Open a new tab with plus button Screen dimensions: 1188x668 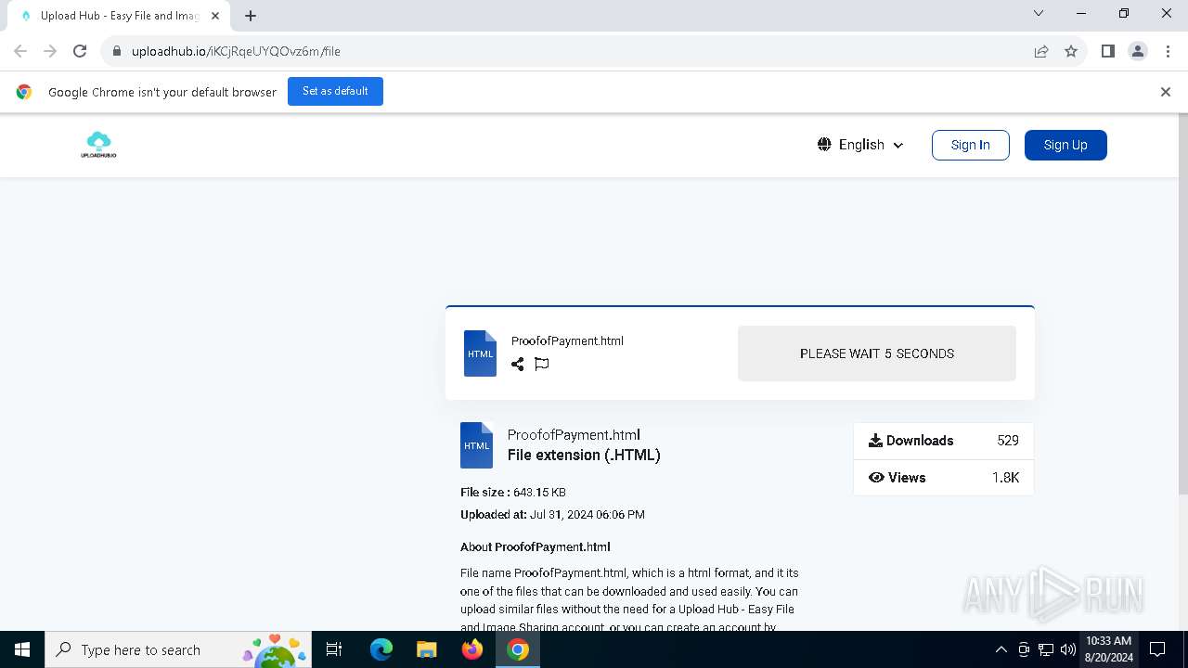(251, 15)
